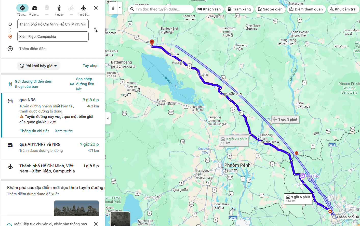
Task: Click the warning icon about border crossing
Action: pos(22,117)
